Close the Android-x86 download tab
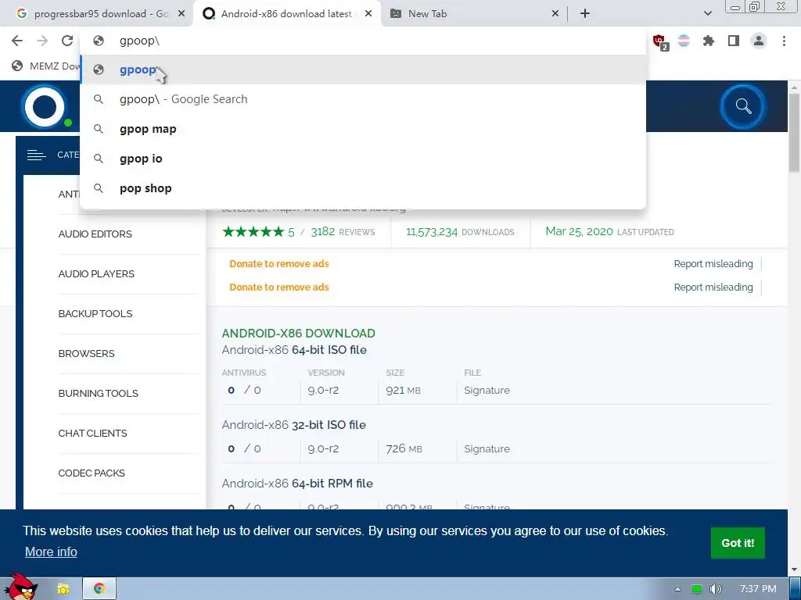The height and width of the screenshot is (600, 801). point(368,14)
